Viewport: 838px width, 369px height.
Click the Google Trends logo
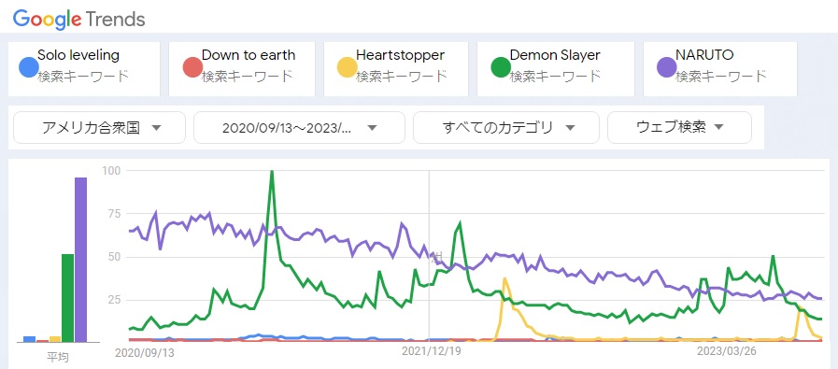(79, 20)
